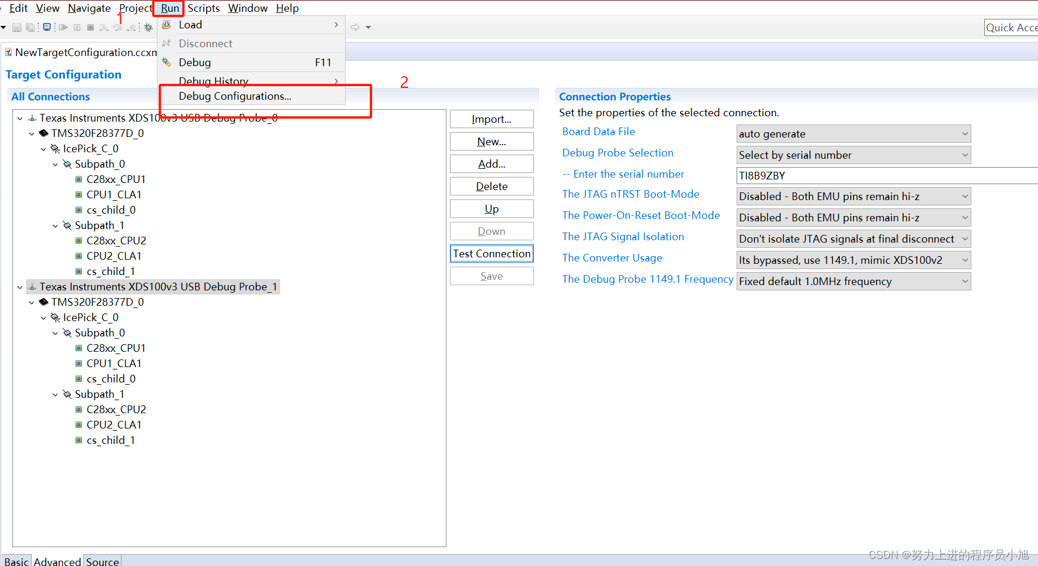Select cs_child_1 under Probe_1
1038x566 pixels.
coord(110,440)
